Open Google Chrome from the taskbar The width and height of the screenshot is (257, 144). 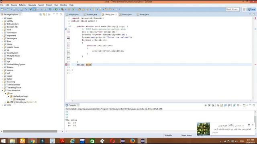[x=32, y=141]
